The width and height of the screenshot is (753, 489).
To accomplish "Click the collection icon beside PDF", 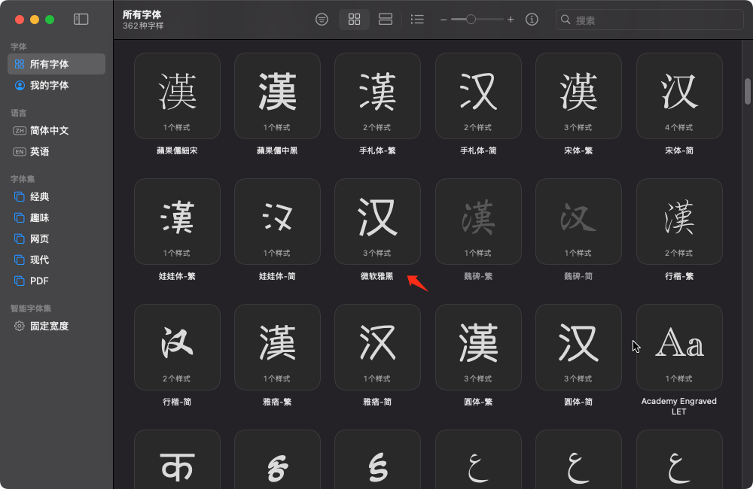I will (x=20, y=281).
